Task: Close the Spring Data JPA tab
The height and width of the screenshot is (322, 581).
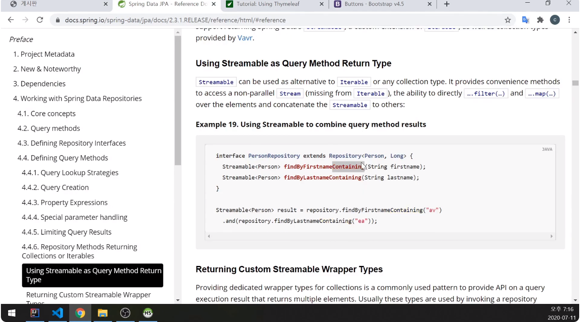Action: coord(213,4)
